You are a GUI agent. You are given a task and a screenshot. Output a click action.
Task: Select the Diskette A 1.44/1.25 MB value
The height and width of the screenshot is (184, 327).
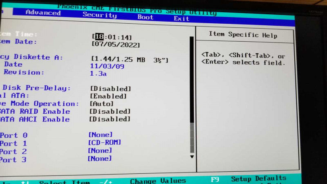pos(130,59)
